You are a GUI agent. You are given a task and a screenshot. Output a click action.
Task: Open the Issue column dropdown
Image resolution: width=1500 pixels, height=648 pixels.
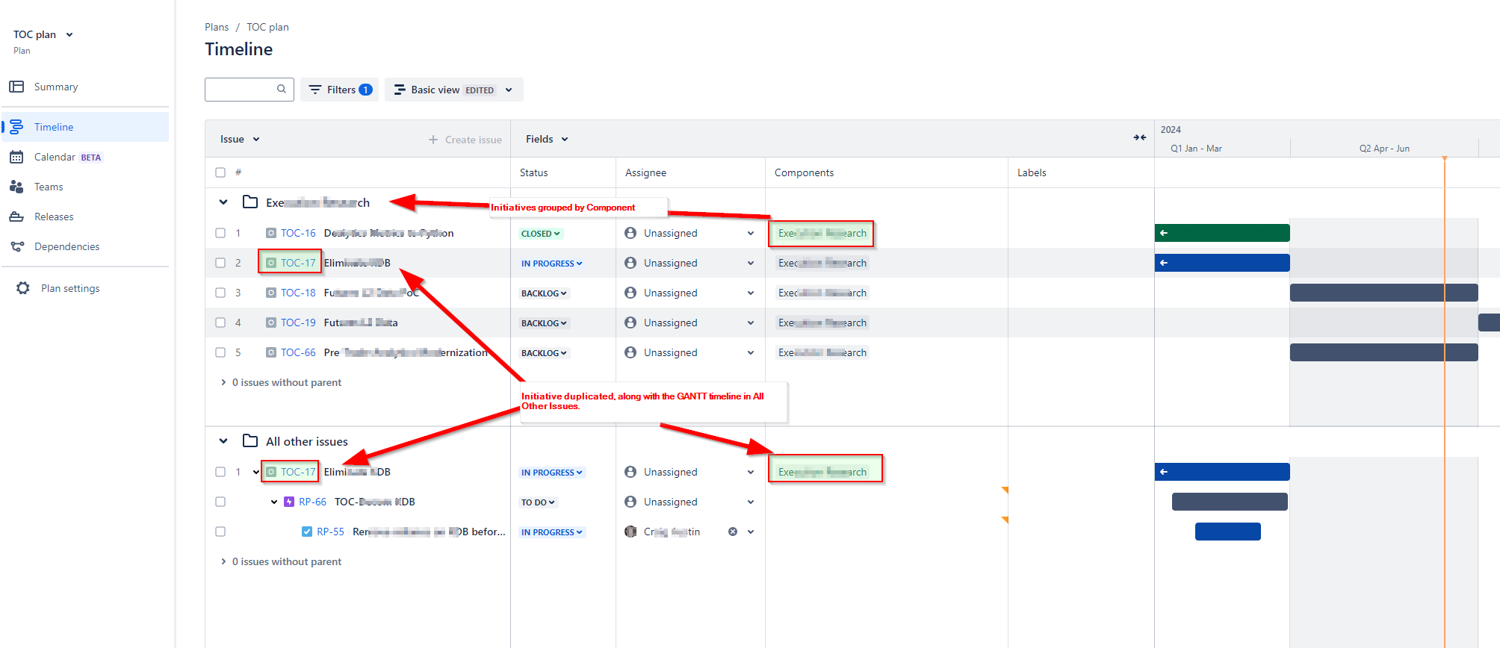click(x=240, y=139)
